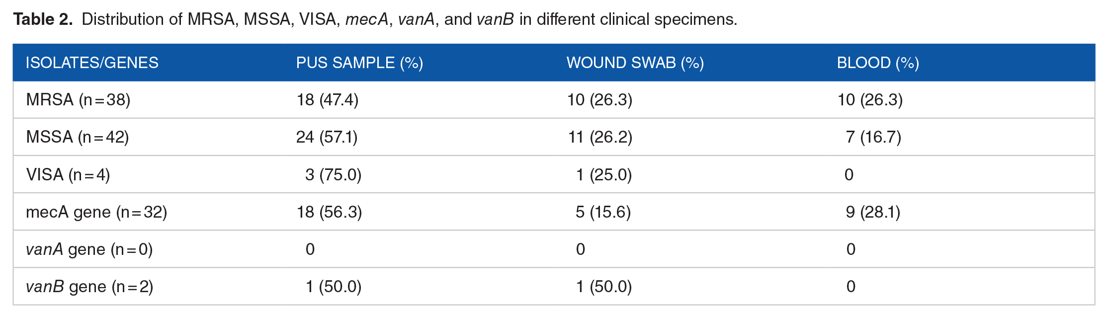Click the 9 (28.1) mecA blood cell

coord(873,212)
